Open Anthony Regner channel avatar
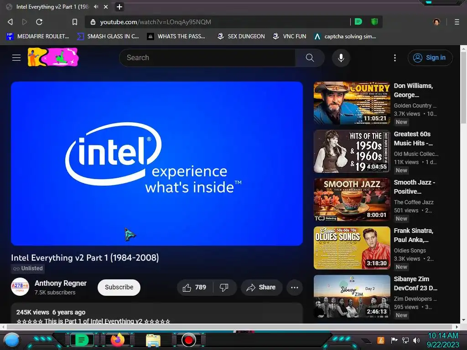 20,287
